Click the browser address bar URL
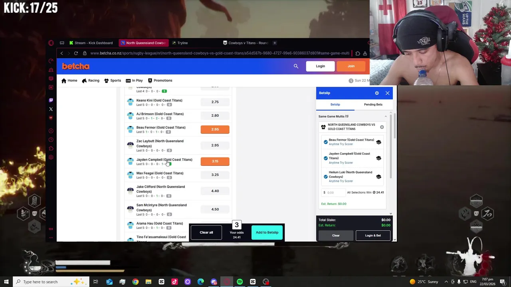This screenshot has height=287, width=511. [x=220, y=53]
